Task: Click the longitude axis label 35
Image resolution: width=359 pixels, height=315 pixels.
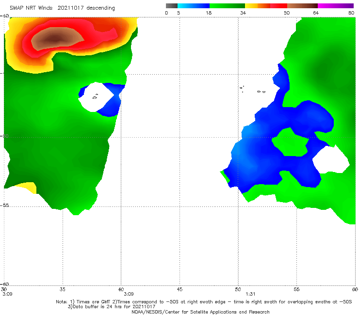Action: (62, 289)
